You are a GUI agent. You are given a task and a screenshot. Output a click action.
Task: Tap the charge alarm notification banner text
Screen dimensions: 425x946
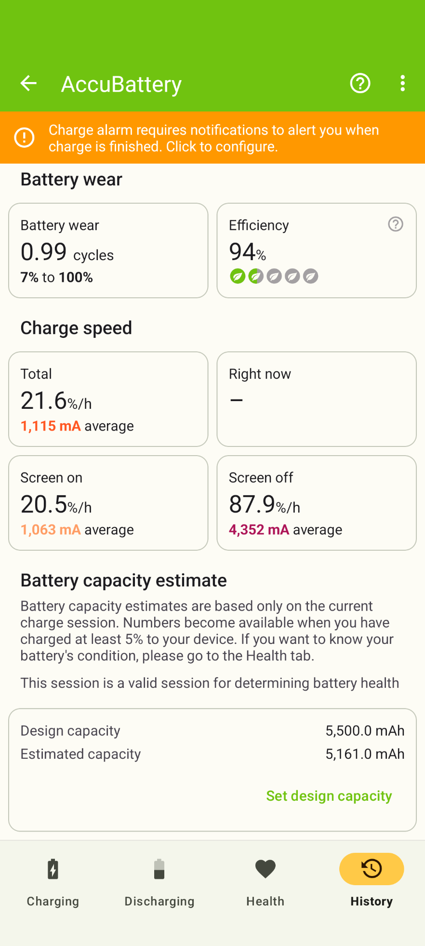point(213,138)
